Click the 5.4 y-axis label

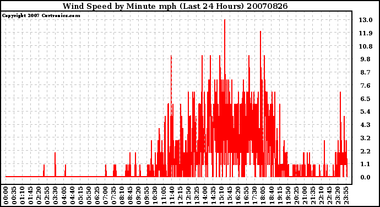point(366,112)
